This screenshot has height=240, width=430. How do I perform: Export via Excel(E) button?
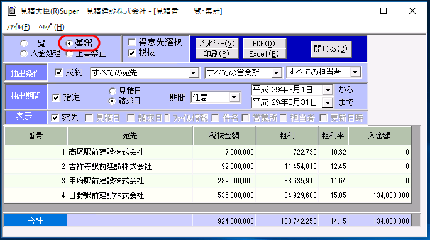[265, 53]
